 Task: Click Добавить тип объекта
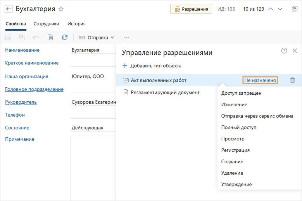pos(152,66)
